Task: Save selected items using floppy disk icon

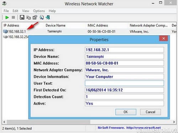Action: [22, 17]
